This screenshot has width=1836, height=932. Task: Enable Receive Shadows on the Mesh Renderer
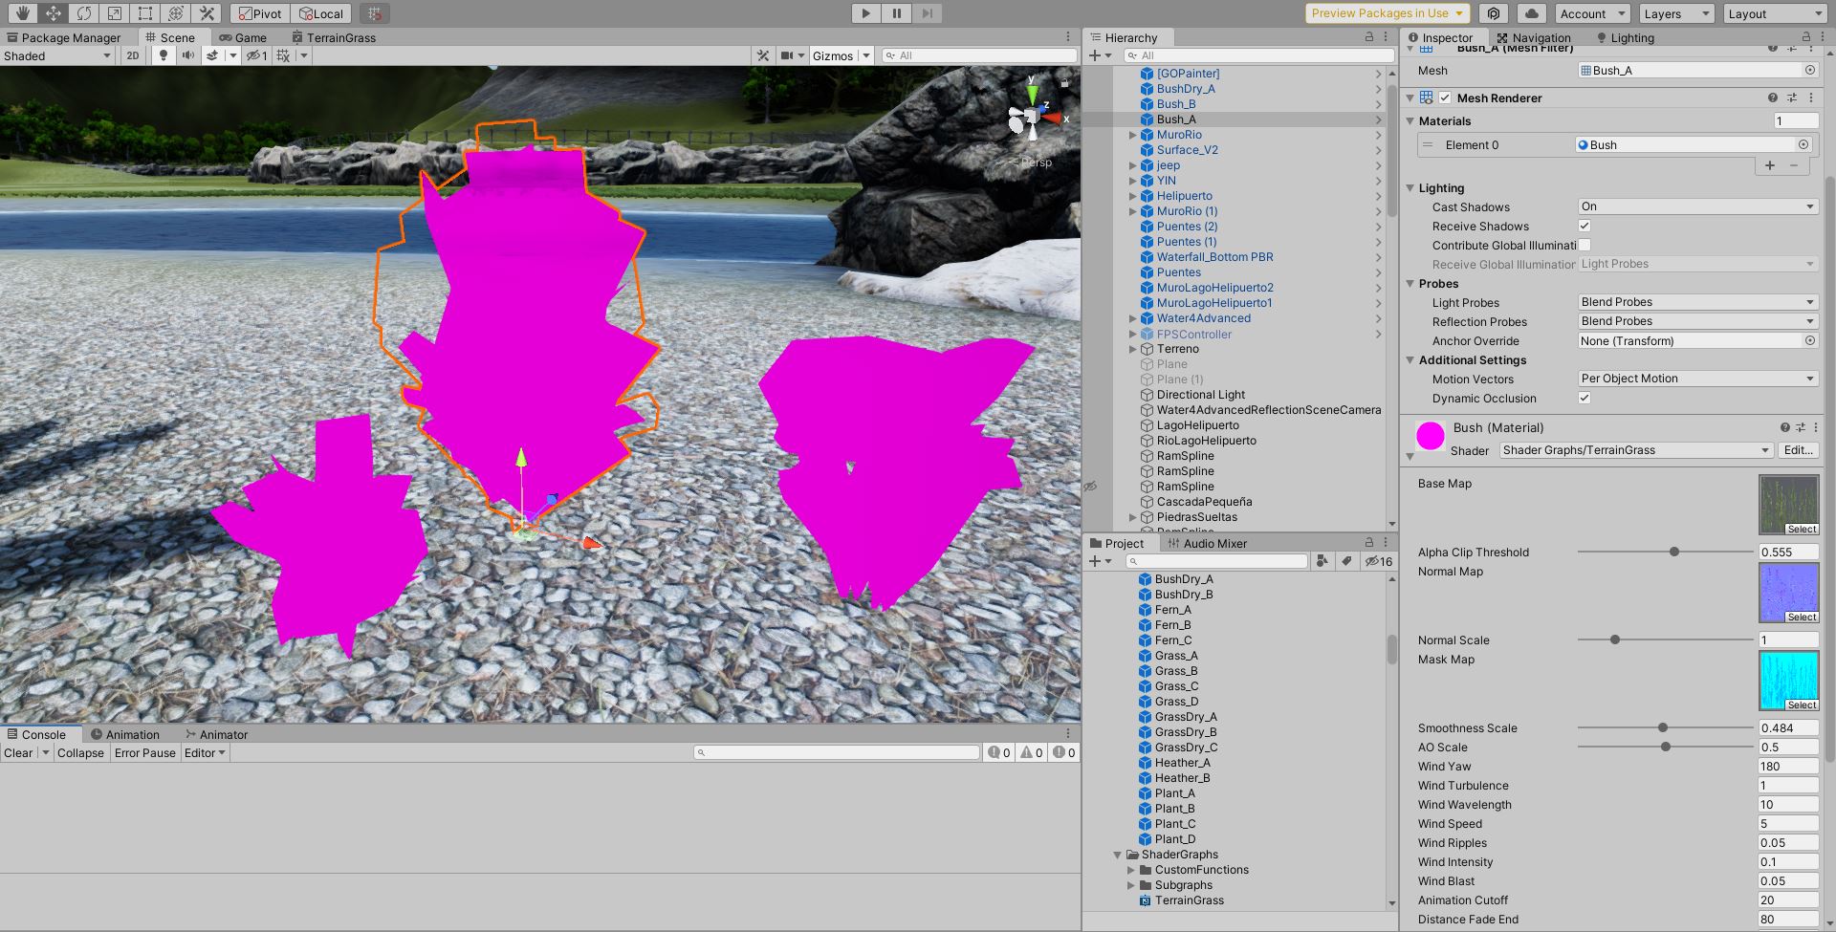(x=1584, y=226)
